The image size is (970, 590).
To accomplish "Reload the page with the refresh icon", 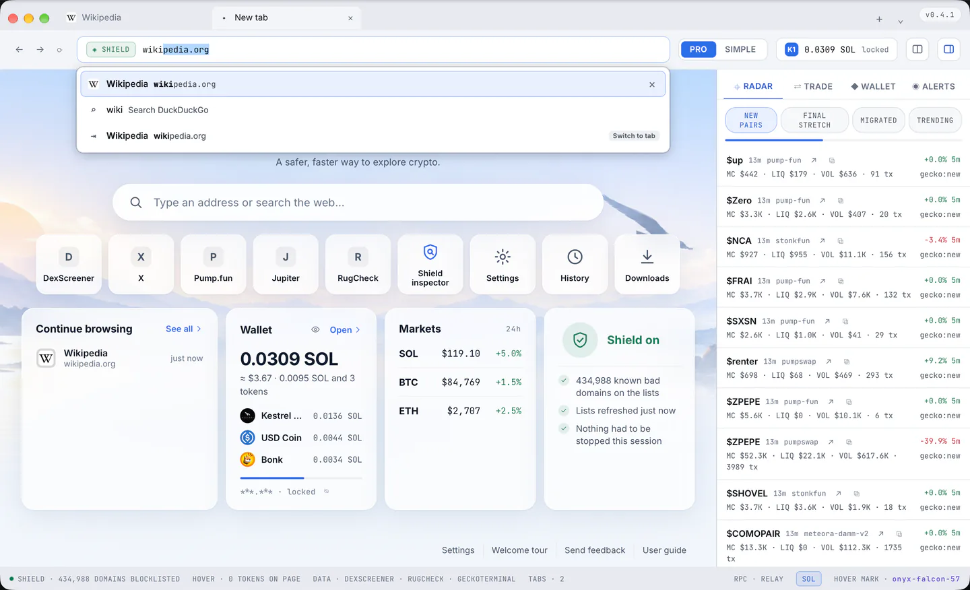I will pos(59,50).
